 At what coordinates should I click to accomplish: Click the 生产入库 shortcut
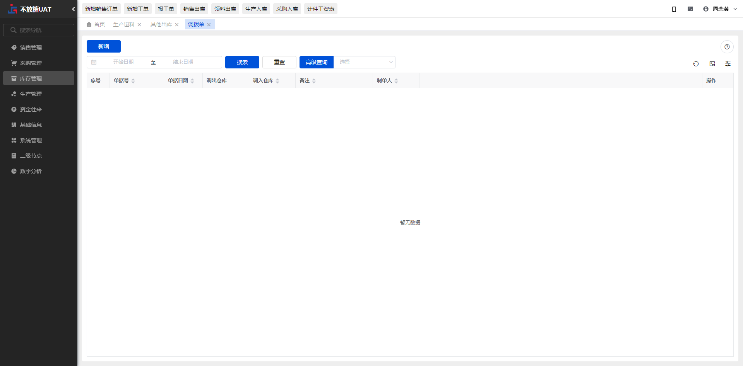click(256, 9)
